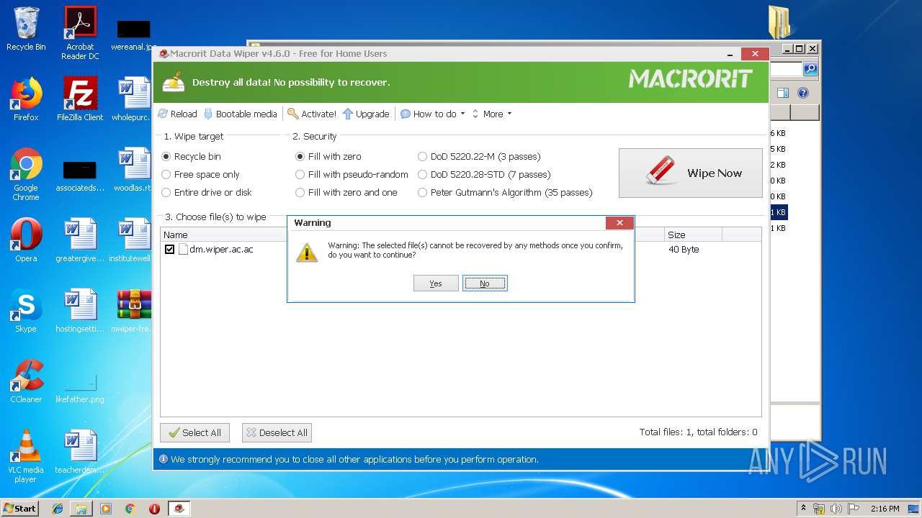Select Fill with zero and one
This screenshot has width=922, height=518.
click(x=346, y=192)
